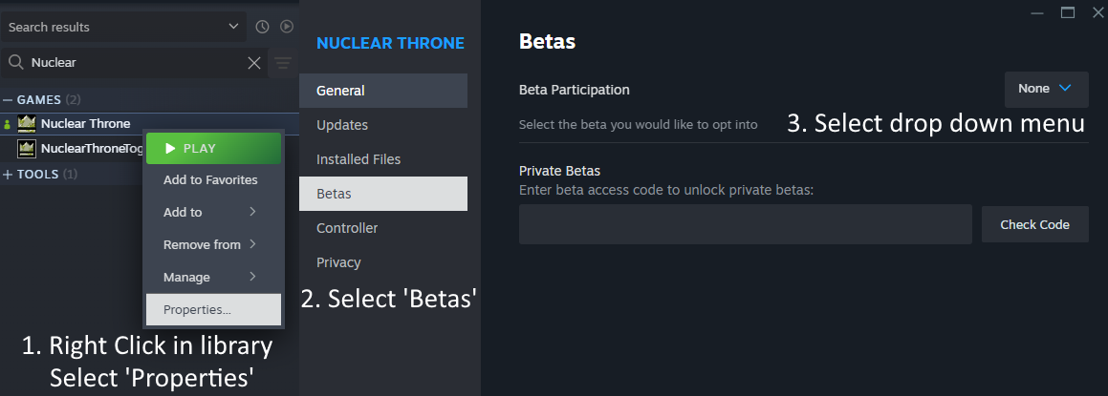This screenshot has width=1108, height=396.
Task: Click the NuclearThroneTogether game icon
Action: (27, 148)
